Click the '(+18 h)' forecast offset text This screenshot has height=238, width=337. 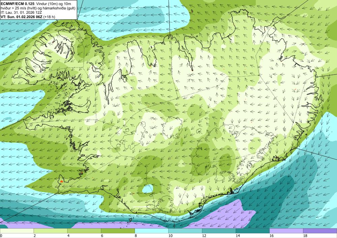(x=49, y=17)
